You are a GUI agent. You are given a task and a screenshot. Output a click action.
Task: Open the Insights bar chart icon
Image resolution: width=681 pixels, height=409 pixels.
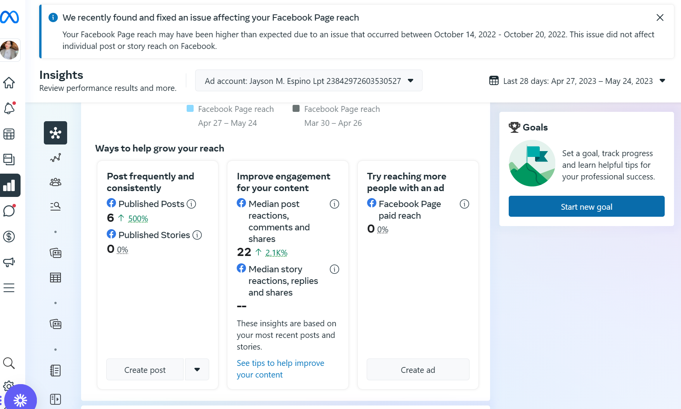pos(9,185)
